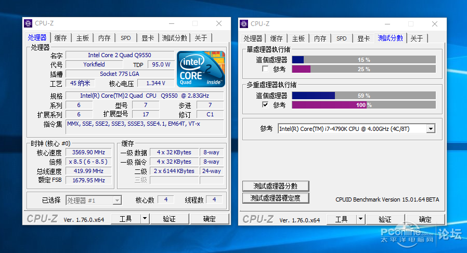Run stress test with 測試處理器穩定度 button

coord(276,198)
